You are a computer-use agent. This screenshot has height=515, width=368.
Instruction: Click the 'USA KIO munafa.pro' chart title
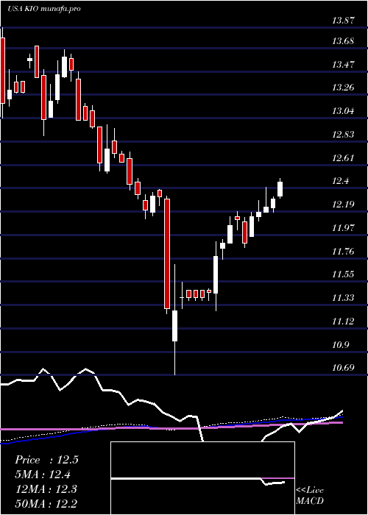pyautogui.click(x=44, y=9)
